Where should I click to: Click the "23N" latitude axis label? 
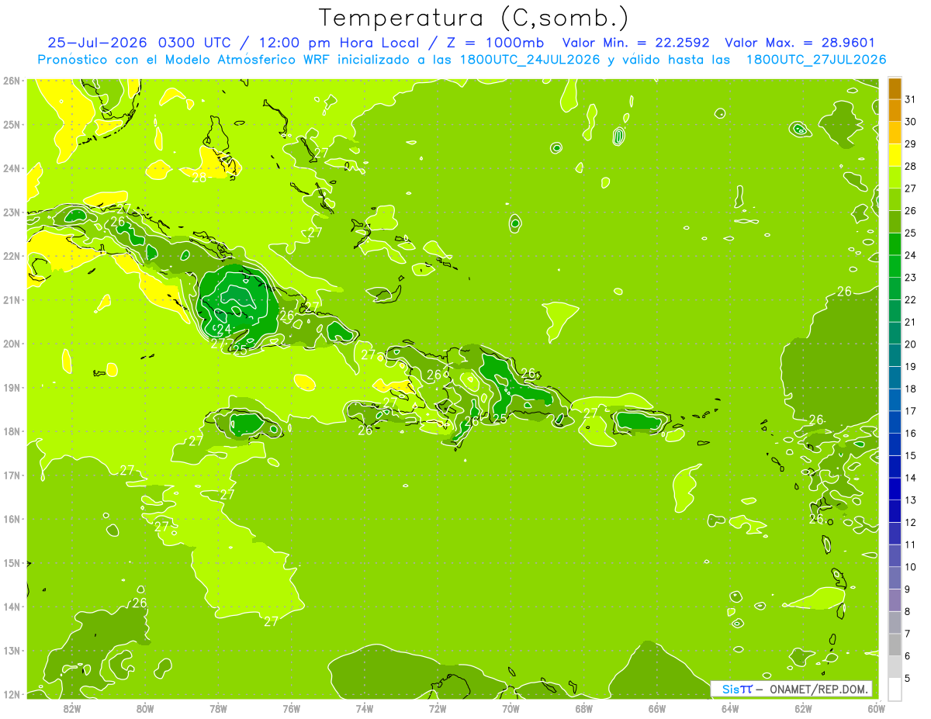[11, 212]
